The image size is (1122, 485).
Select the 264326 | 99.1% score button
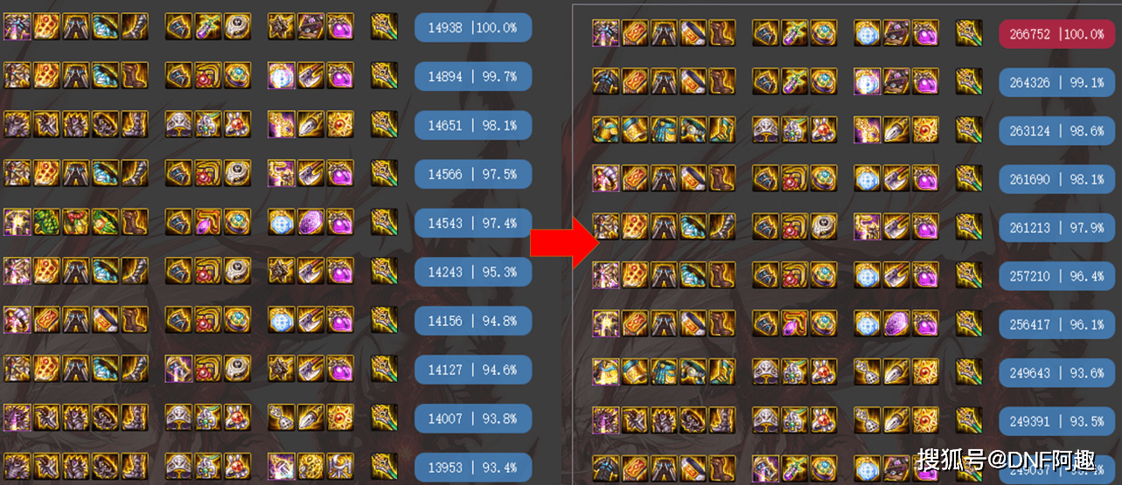[1056, 83]
